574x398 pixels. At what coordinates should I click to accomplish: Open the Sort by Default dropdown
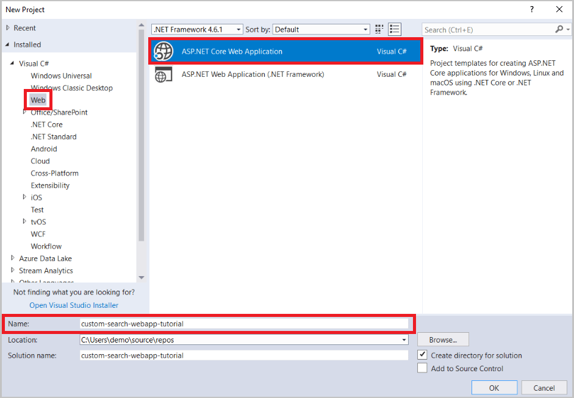tap(366, 29)
